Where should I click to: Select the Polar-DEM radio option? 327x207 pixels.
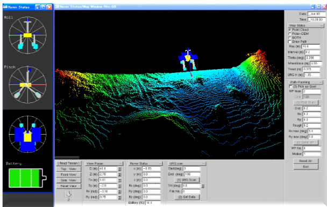pos(290,34)
